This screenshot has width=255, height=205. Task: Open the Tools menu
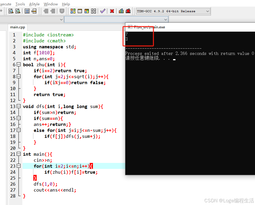pyautogui.click(x=20, y=4)
